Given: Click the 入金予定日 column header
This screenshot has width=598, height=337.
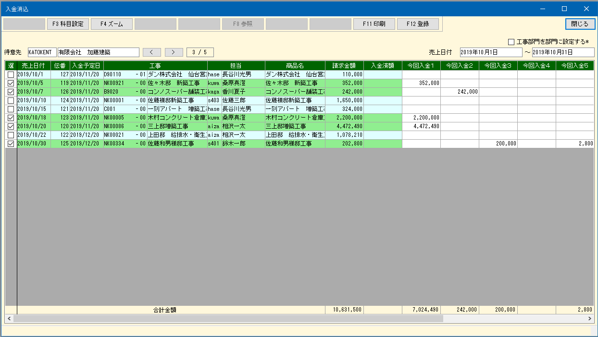Looking at the screenshot, I should tap(87, 66).
